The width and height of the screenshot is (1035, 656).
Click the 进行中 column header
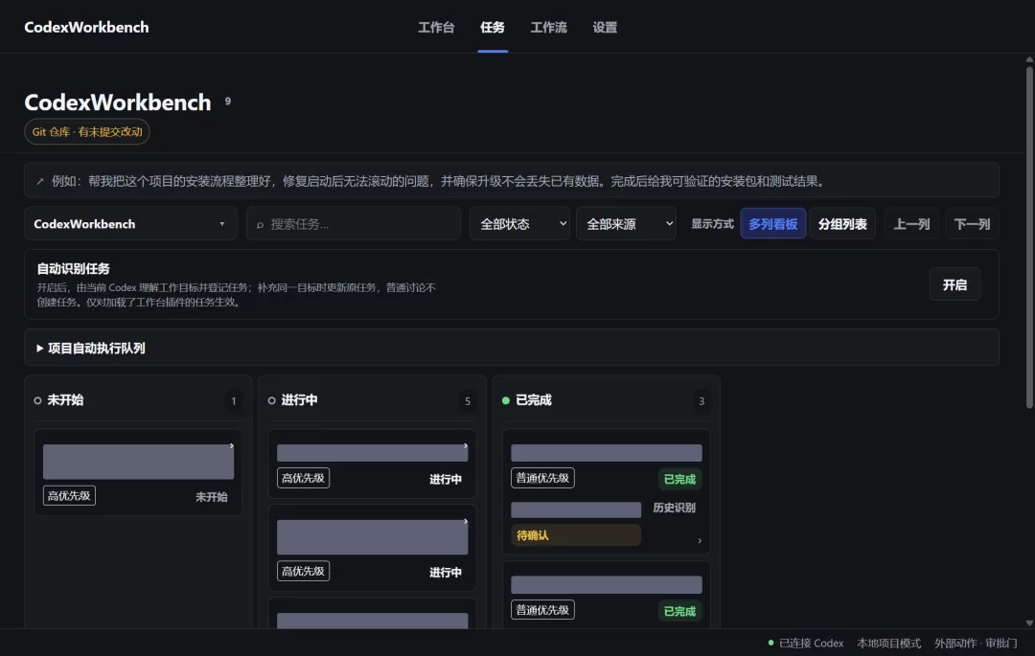pyautogui.click(x=299, y=400)
